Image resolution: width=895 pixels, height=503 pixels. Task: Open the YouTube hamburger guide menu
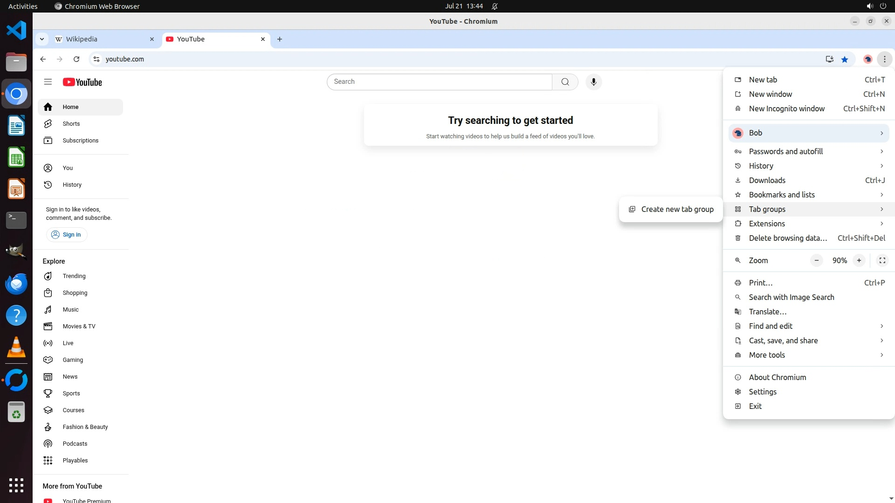click(x=48, y=82)
